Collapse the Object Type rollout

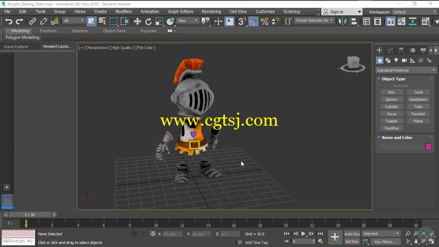click(x=393, y=79)
